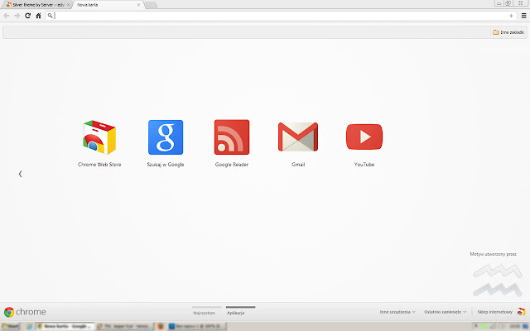Viewport: 530px width, 331px height.
Task: Expand the Ostatnio zamknięte dropdown
Action: click(x=446, y=312)
